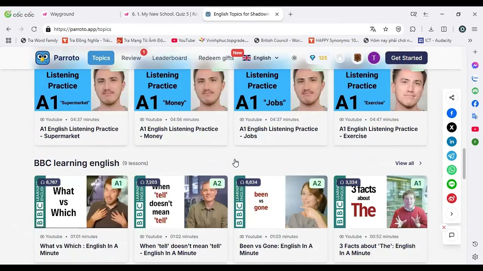Share via WhatsApp in floating panel

(452, 170)
